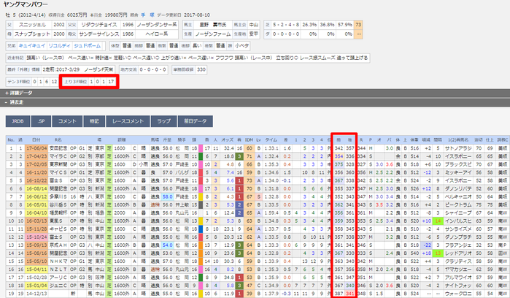Click race name キャピS
Image resolution: width=510 pixels, height=298 pixels.
(58, 229)
